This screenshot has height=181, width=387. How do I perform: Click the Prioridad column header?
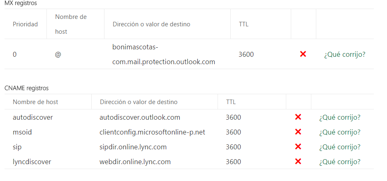point(25,24)
